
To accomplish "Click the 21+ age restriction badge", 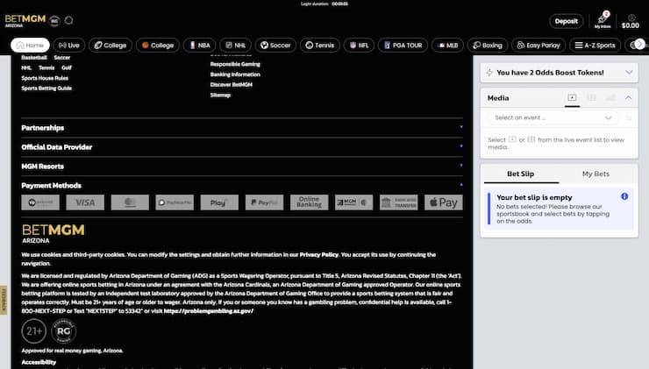I will coord(34,331).
